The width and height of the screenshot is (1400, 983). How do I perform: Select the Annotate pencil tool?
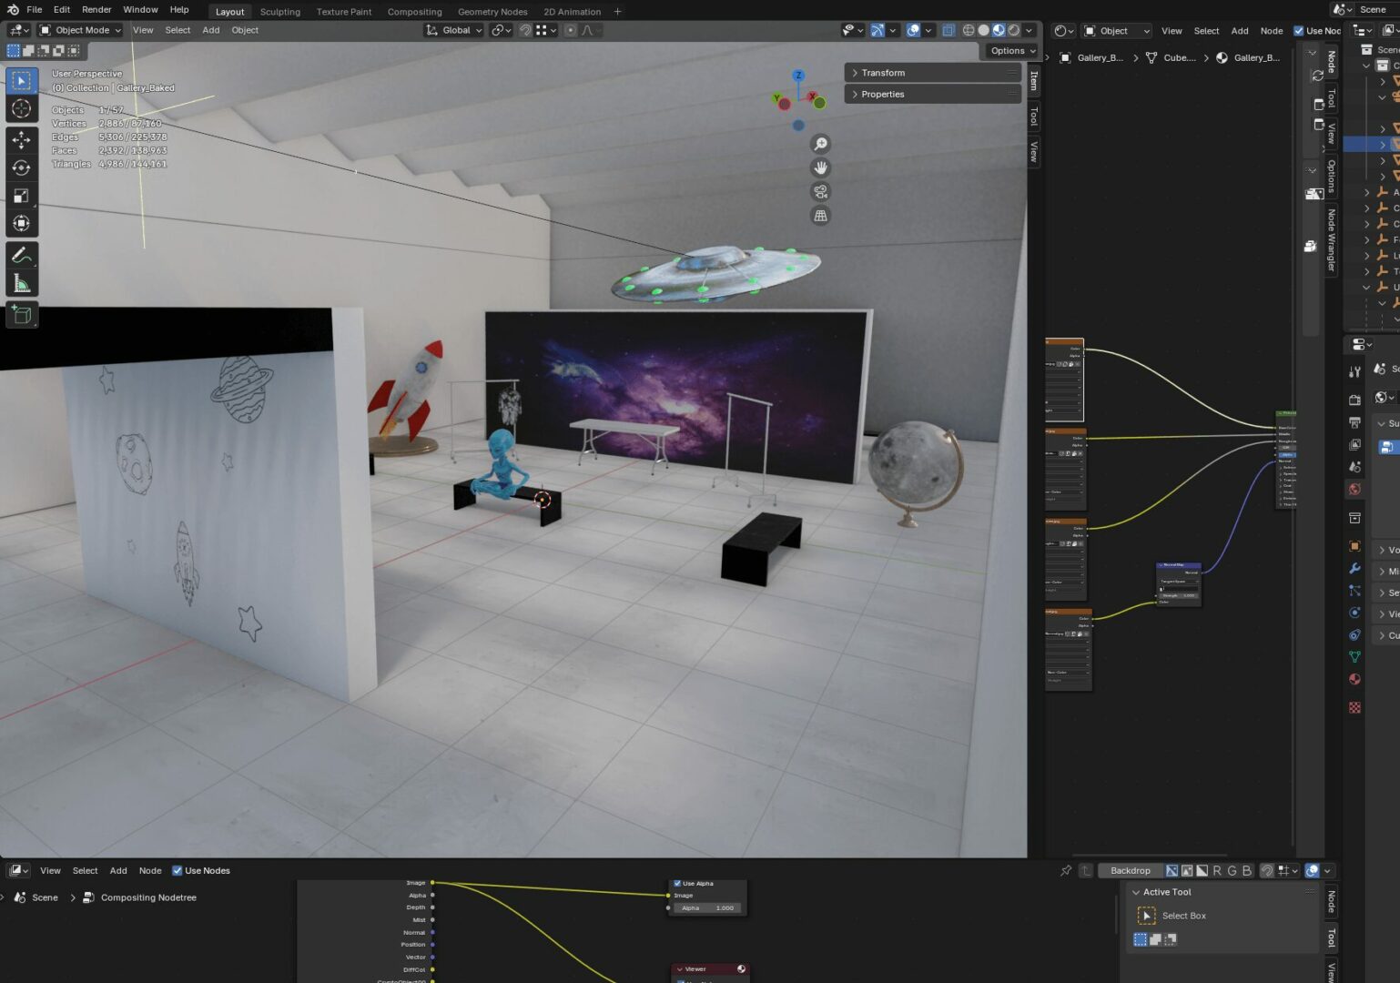coord(21,256)
